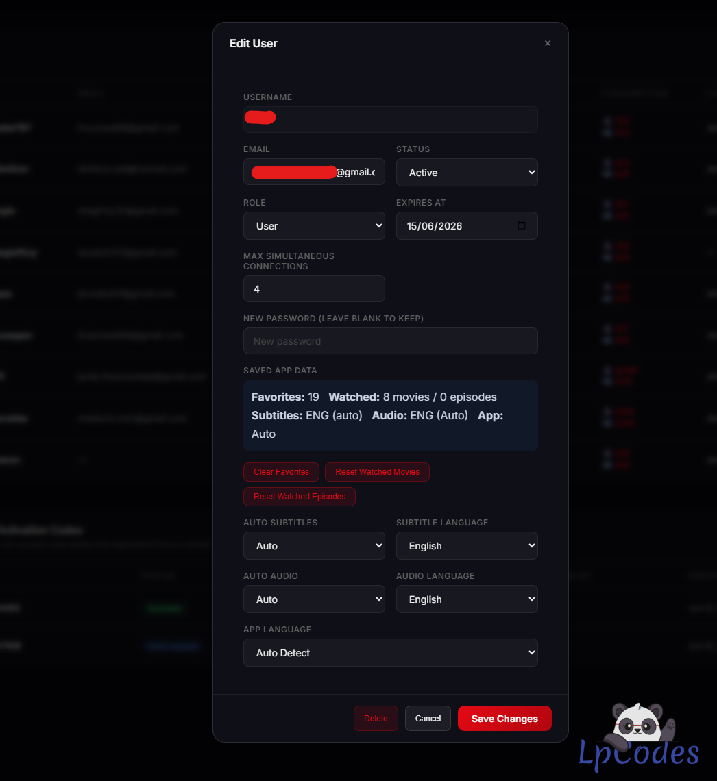Screen dimensions: 717x781
Task: Open the calendar picker in Expires At
Action: tap(521, 225)
